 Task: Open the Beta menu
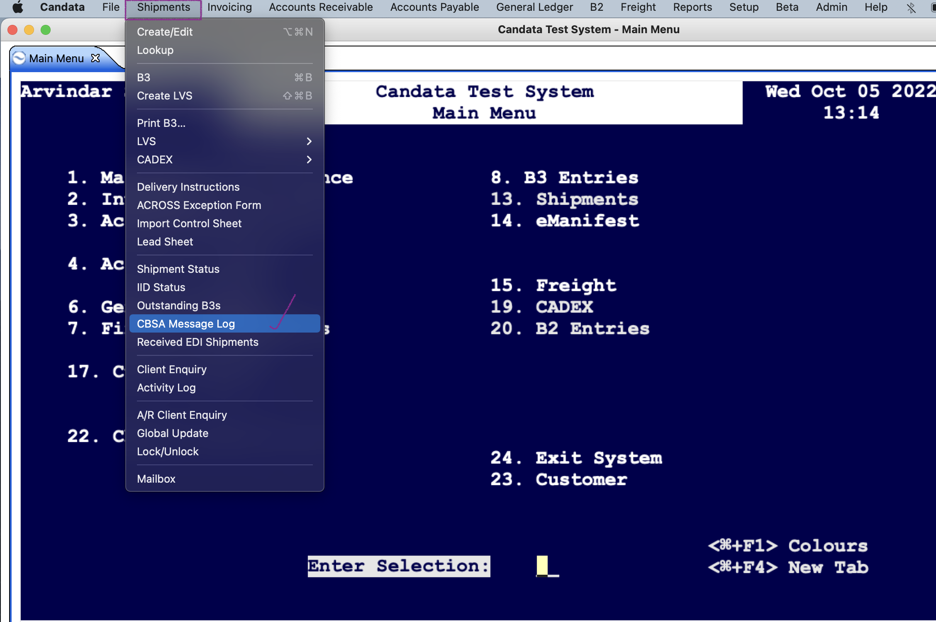[787, 7]
